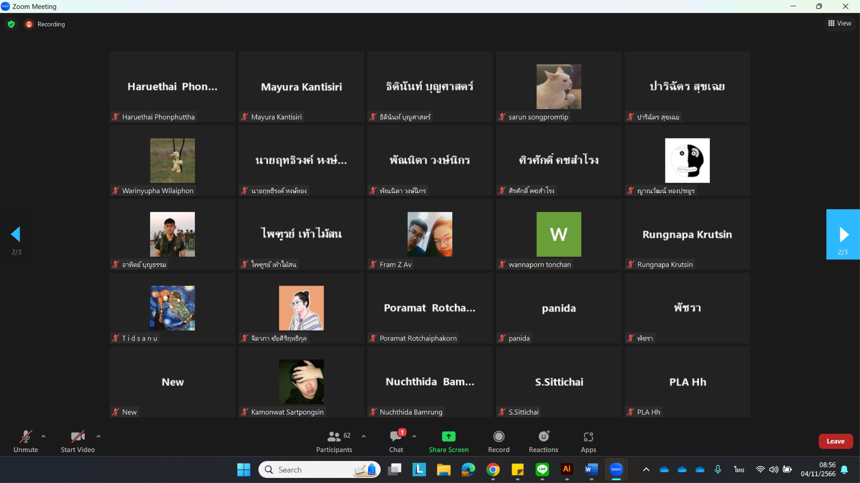
Task: Expand the chat options arrow
Action: coord(414,436)
